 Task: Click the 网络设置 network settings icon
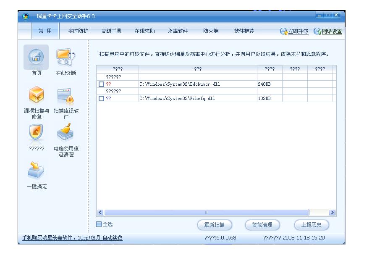317,31
